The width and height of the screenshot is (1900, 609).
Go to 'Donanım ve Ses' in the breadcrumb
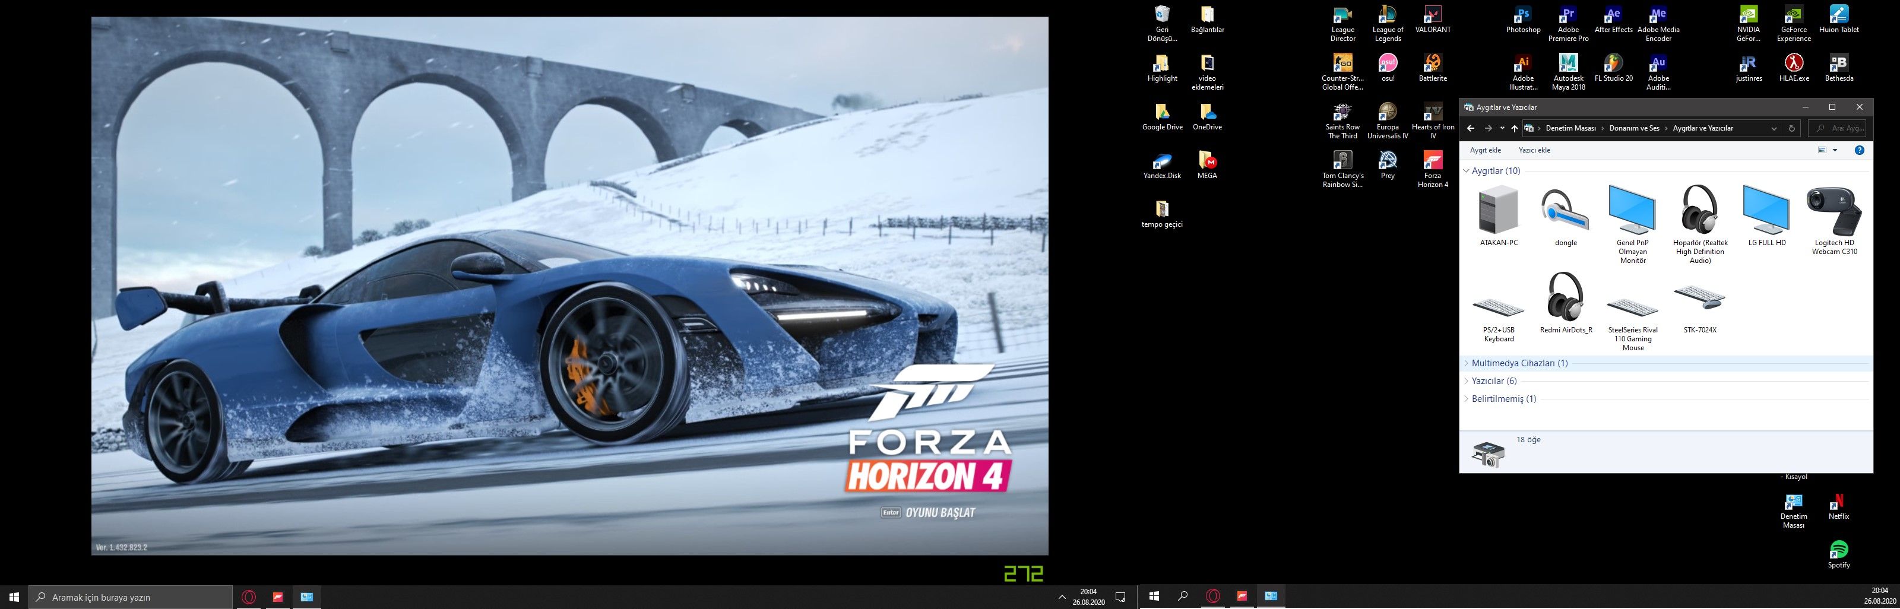[x=1635, y=128]
